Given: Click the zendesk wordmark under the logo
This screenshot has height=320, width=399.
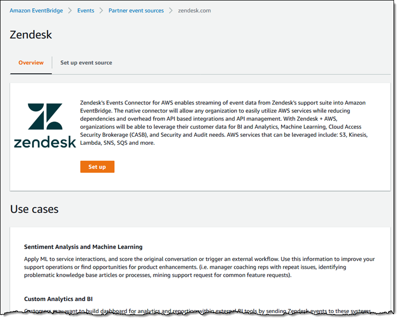Looking at the screenshot, I should [45, 142].
